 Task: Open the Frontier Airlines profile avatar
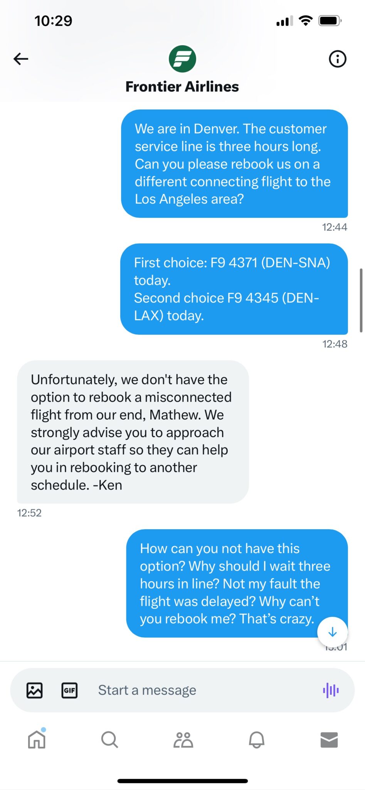182,59
